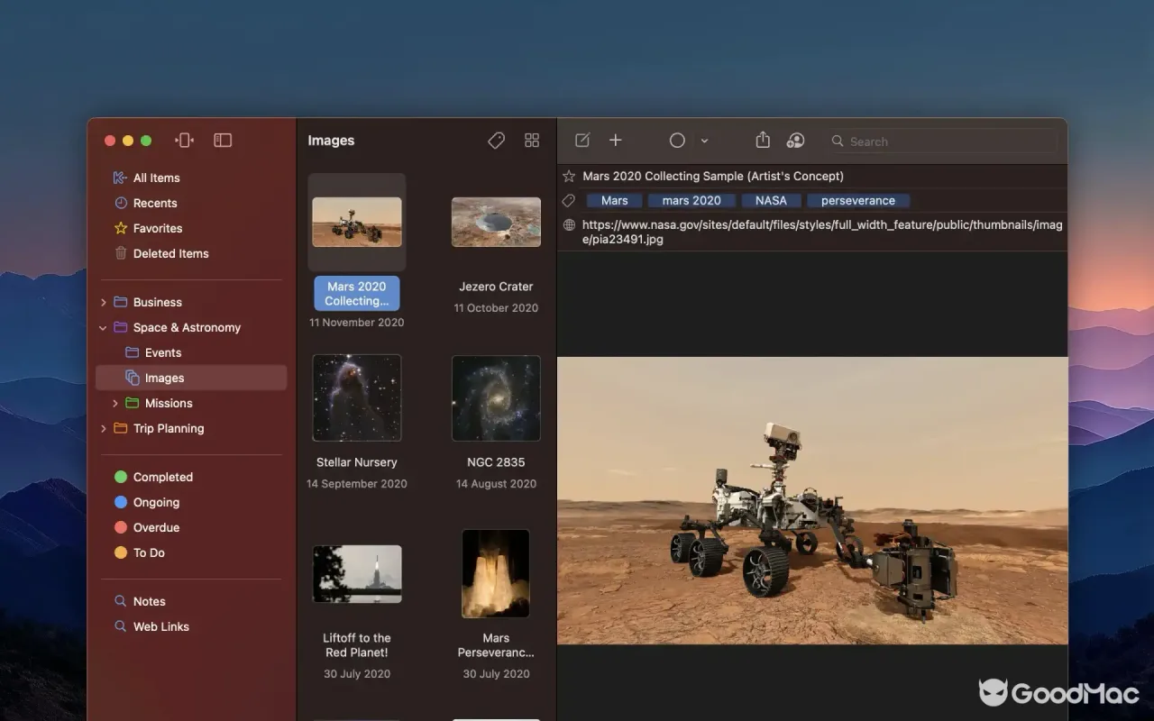Toggle the sidebar panel icon
Image resolution: width=1154 pixels, height=721 pixels.
click(x=223, y=141)
